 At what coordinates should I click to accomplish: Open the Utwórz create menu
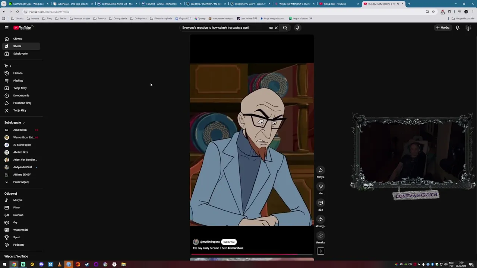tap(443, 28)
